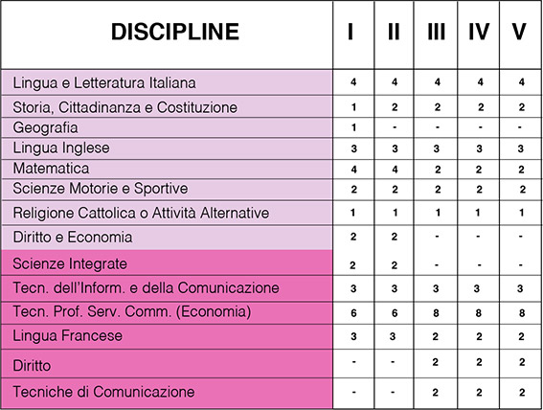
Task: Click Scienze Motorie e Sportive label
Action: click(101, 189)
